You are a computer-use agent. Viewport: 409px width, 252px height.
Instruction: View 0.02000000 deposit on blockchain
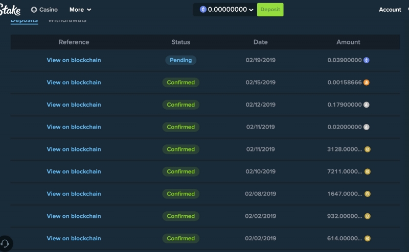[x=74, y=127]
